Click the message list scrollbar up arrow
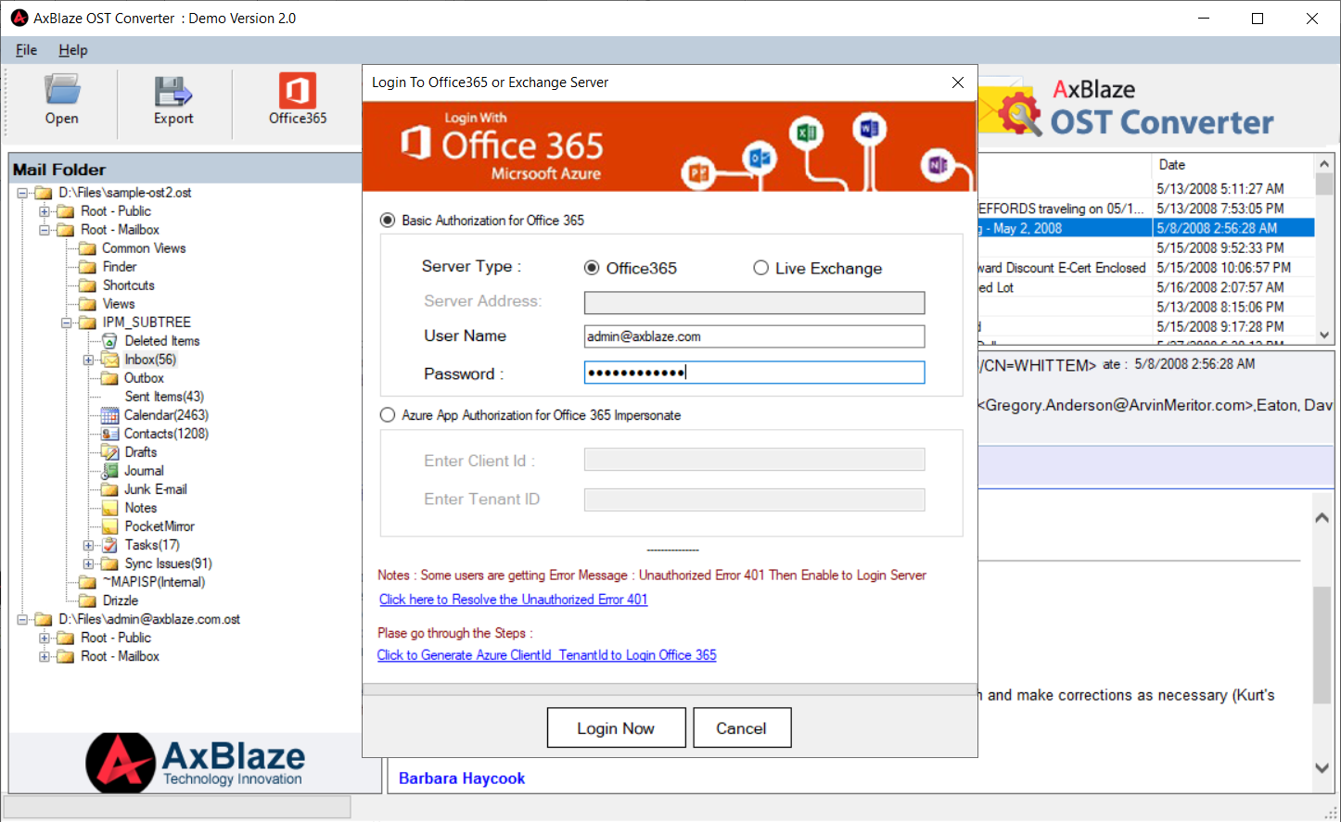 point(1324,164)
